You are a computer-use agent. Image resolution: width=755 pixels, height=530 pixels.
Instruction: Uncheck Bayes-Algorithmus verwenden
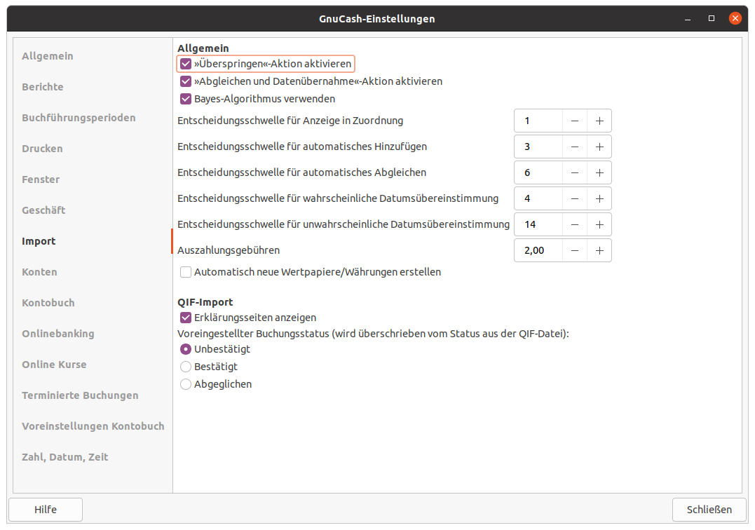pos(186,99)
